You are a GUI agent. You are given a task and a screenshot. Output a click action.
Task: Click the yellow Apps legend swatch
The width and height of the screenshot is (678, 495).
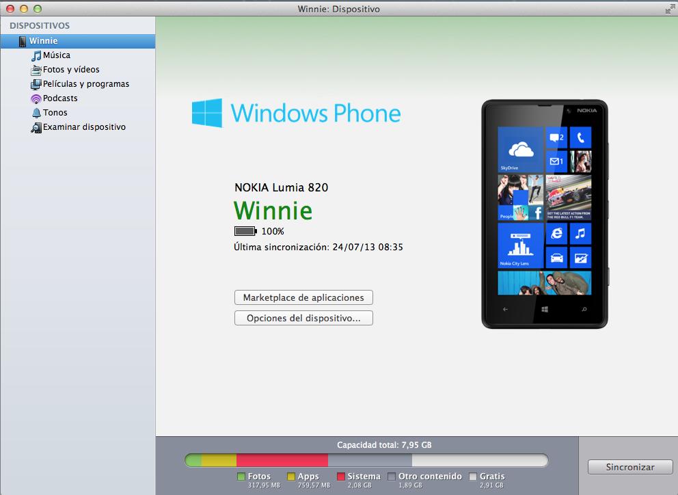[291, 477]
